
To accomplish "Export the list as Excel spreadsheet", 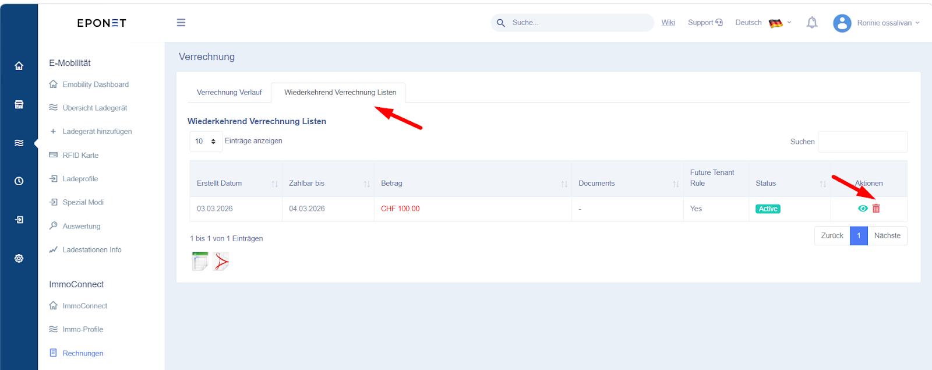I will [x=200, y=262].
